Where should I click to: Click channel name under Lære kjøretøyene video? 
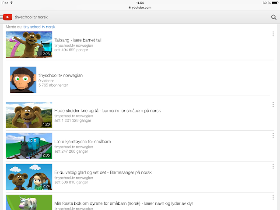point(73,147)
